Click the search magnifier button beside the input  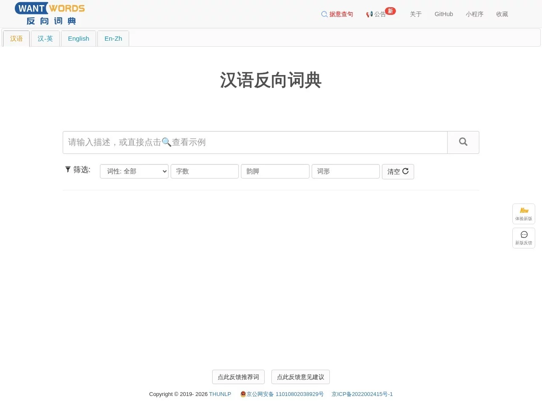click(463, 142)
